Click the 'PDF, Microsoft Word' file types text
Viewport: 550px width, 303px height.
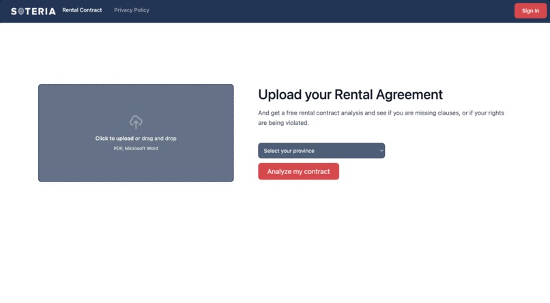click(136, 148)
